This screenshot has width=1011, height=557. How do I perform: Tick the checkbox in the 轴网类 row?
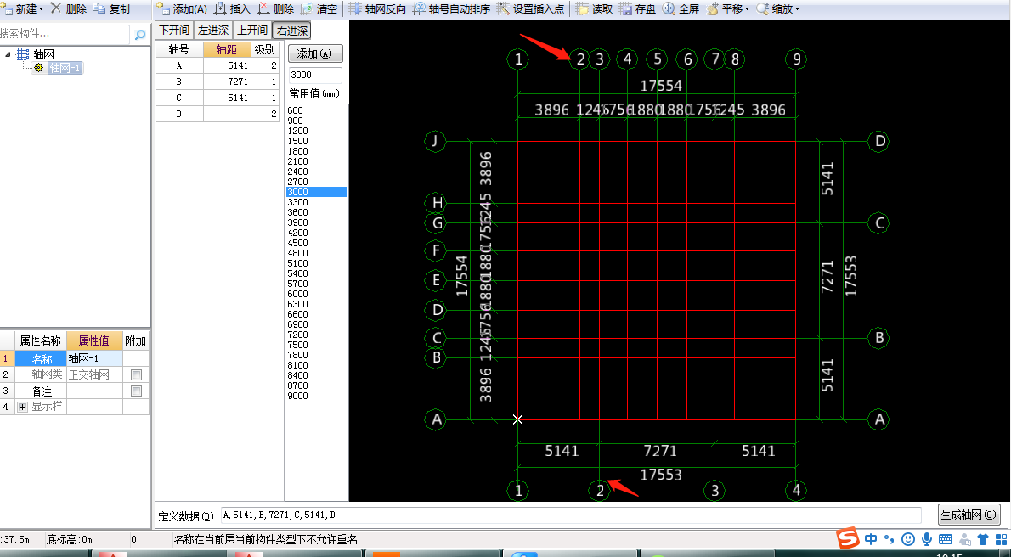[136, 374]
